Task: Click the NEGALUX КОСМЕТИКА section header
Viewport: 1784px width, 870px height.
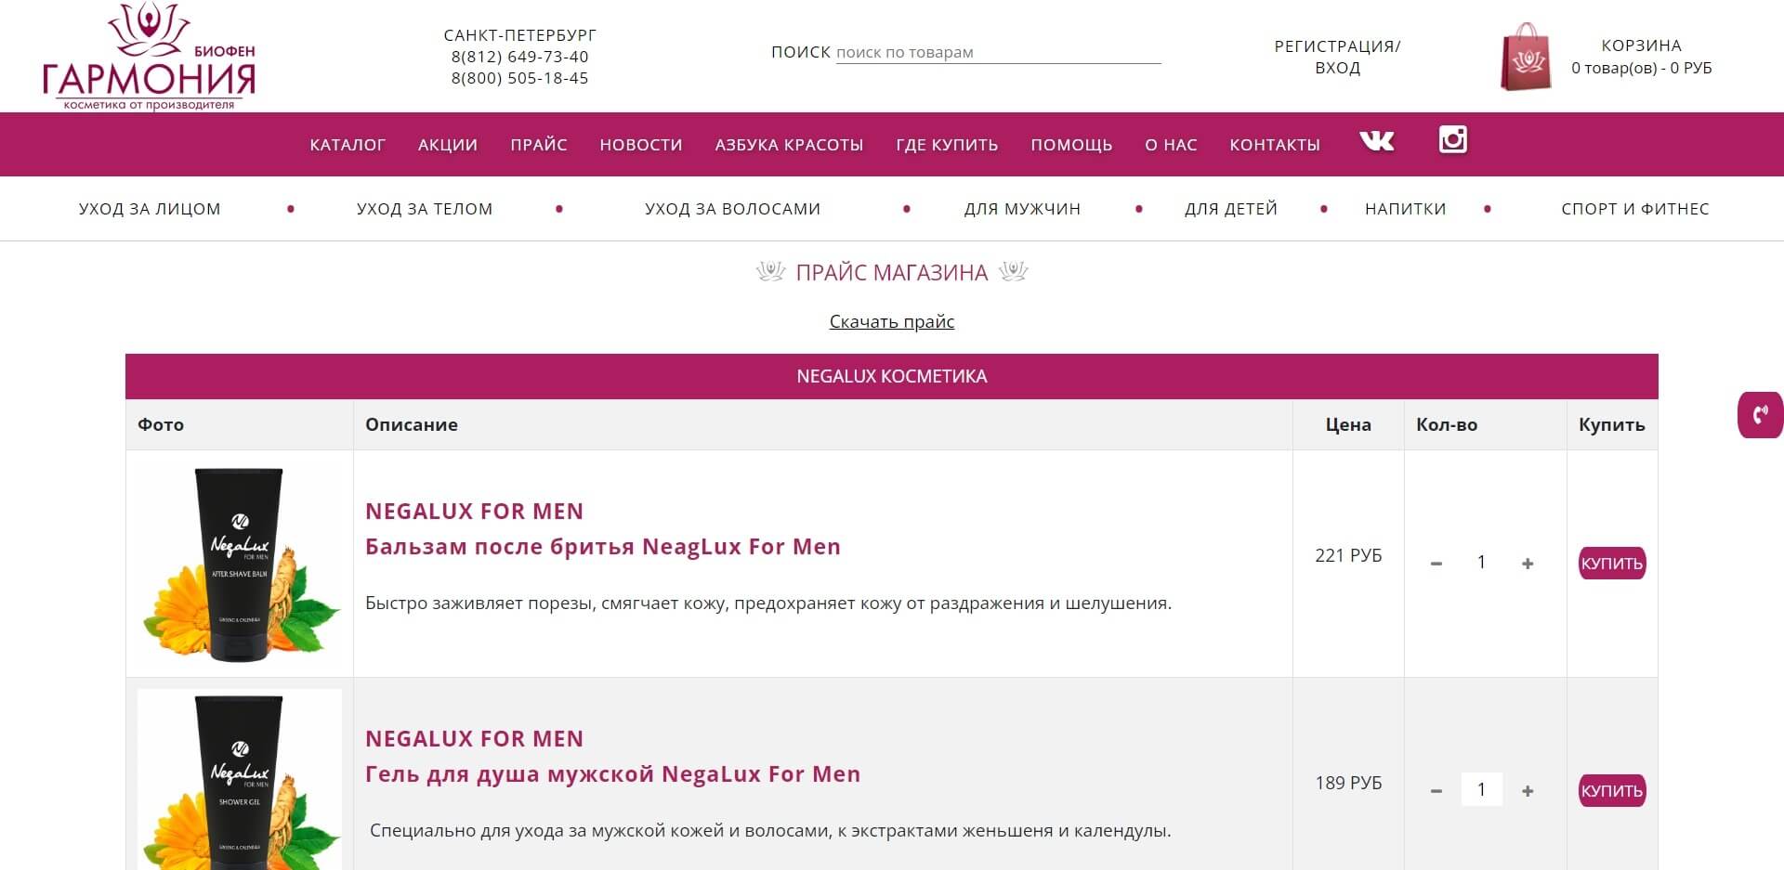Action: [892, 376]
